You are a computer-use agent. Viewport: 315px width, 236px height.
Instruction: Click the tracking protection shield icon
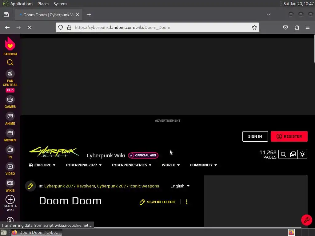pyautogui.click(x=61, y=27)
